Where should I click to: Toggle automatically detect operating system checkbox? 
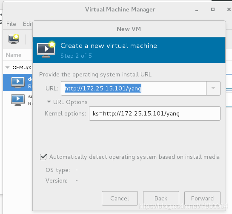(43, 157)
